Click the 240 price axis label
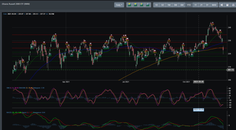This screenshot has height=130, width=236. (229, 27)
